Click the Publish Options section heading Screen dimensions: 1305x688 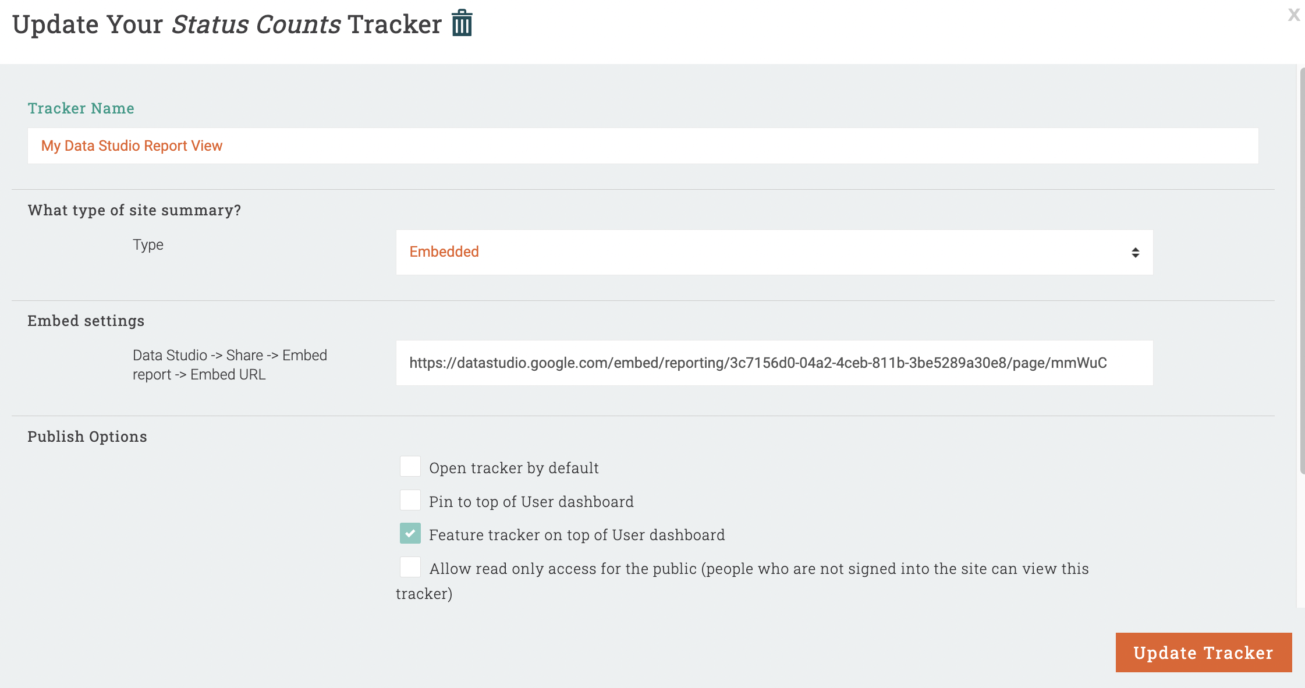(x=87, y=437)
